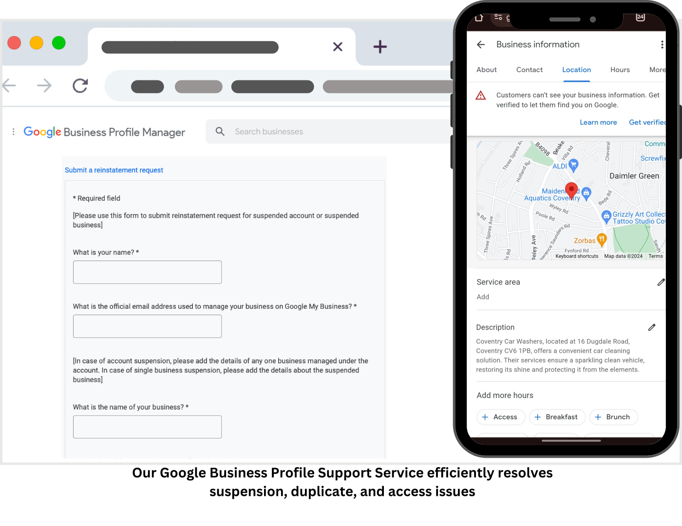Click the search magnifier in Business Profile Manager
Image resolution: width=682 pixels, height=526 pixels.
(220, 131)
